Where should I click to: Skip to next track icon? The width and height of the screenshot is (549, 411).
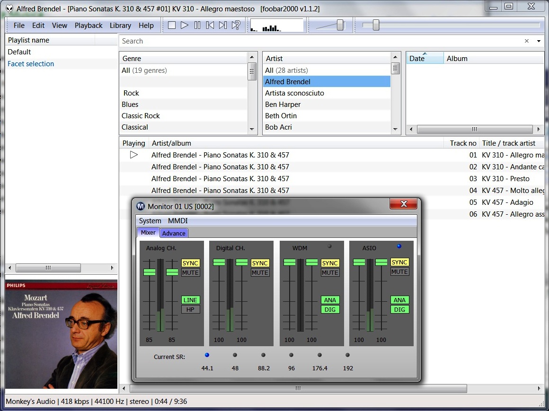223,25
